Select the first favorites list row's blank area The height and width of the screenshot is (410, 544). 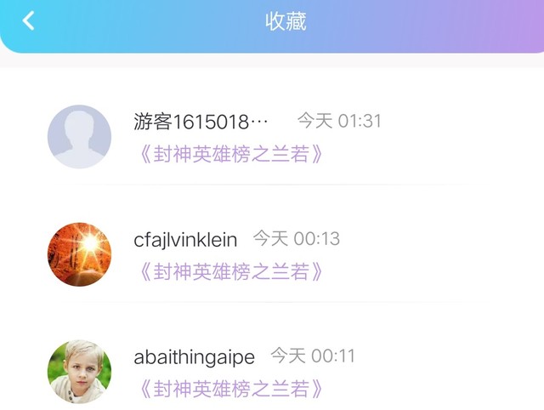[451, 137]
